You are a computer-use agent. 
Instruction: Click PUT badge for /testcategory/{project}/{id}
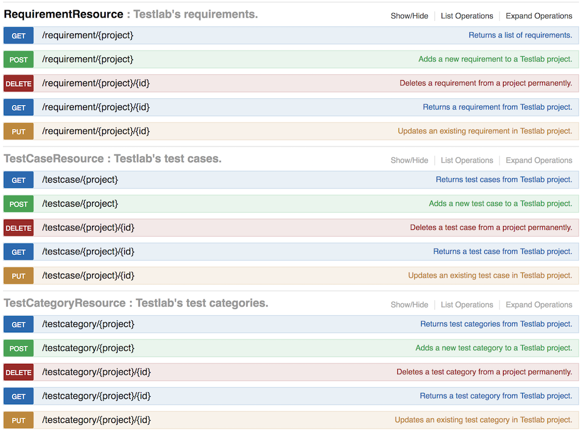pyautogui.click(x=19, y=421)
